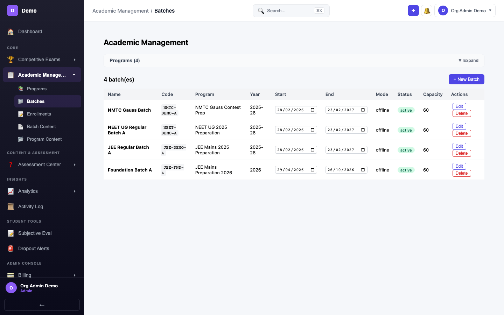
Task: Delete the JEE Regular Batch A
Action: click(x=462, y=153)
